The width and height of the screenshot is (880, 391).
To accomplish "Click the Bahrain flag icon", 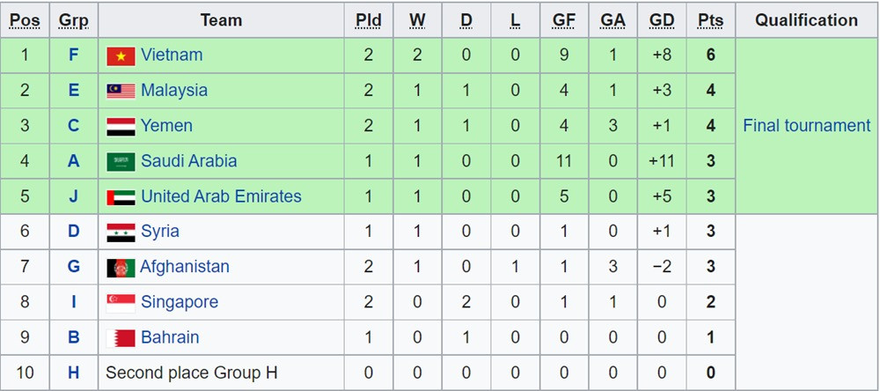I will pyautogui.click(x=121, y=337).
